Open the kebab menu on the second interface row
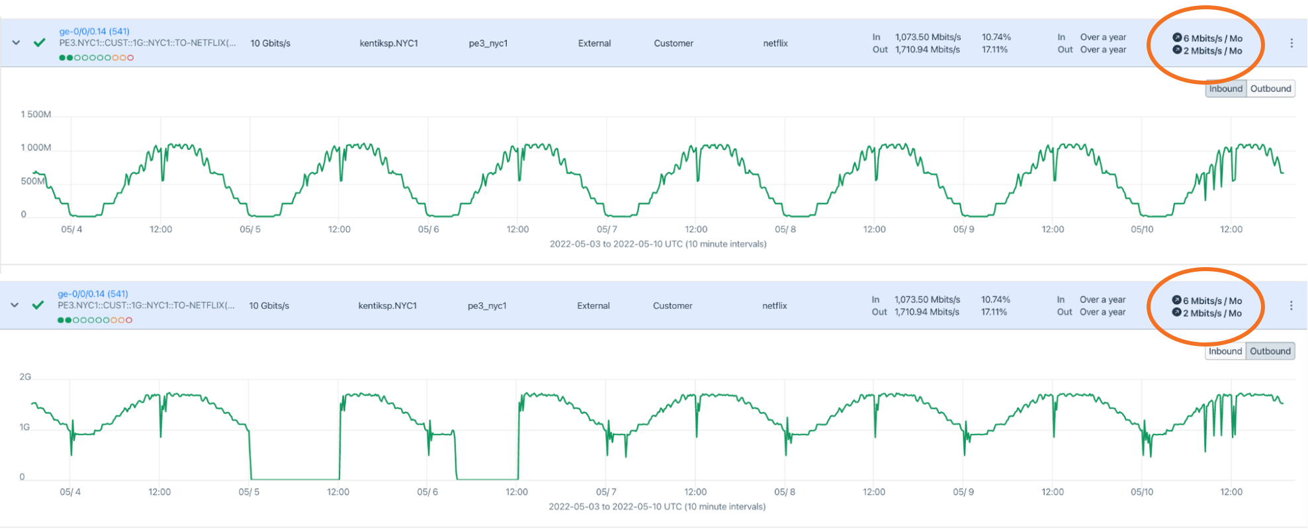Screen dimensions: 1308x529 point(1291,305)
